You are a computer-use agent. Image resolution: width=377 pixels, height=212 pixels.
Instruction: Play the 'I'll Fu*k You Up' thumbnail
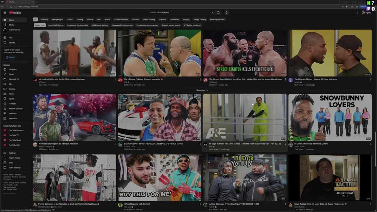pyautogui.click(x=245, y=178)
